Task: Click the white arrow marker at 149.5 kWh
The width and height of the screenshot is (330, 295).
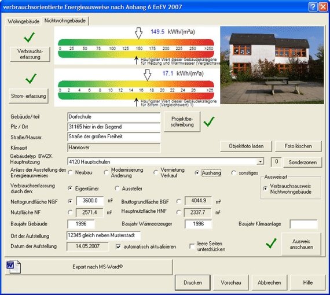Action: click(x=138, y=33)
